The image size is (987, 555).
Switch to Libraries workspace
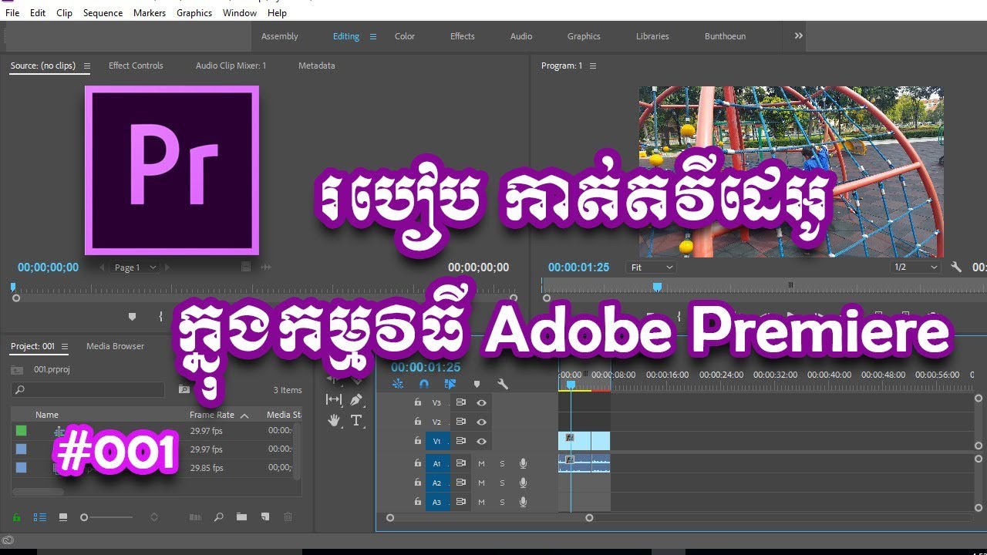(x=652, y=36)
